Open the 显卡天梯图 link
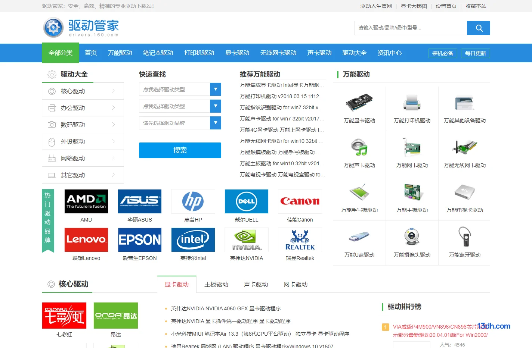 coord(414,6)
